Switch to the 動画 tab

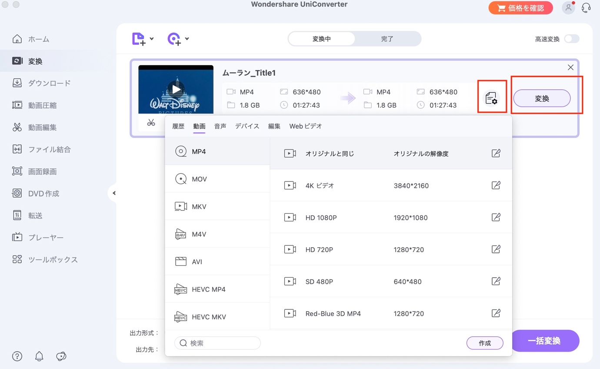pyautogui.click(x=199, y=126)
